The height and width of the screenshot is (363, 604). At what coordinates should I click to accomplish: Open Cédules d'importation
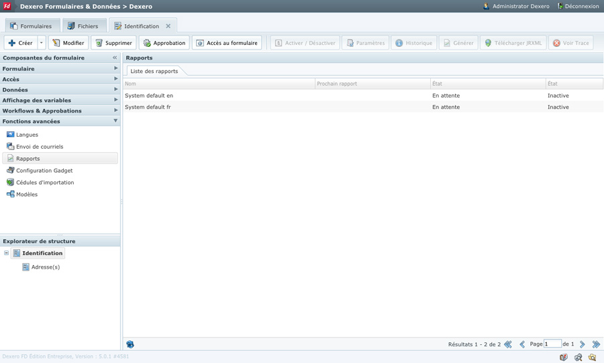coord(44,183)
